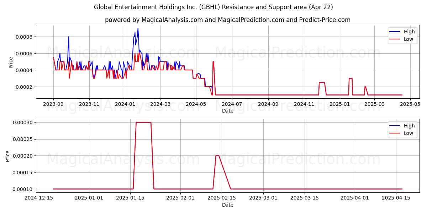Click the 2025-04-01 tick label on bottom chart
The image size is (427, 213).
(x=355, y=198)
